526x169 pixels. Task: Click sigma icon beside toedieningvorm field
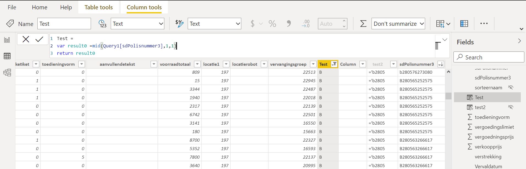point(470,117)
